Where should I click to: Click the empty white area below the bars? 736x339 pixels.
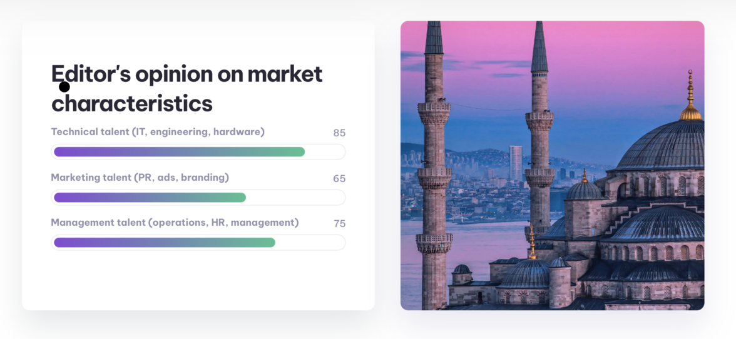(198, 280)
